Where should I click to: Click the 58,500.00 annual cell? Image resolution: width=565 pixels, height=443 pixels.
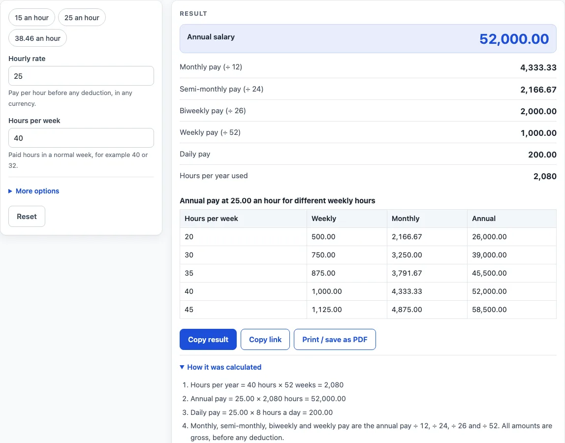click(512, 310)
